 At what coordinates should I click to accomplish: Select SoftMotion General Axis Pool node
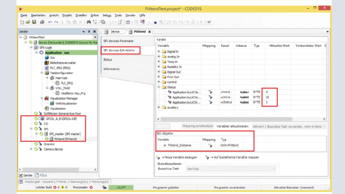click(x=62, y=114)
